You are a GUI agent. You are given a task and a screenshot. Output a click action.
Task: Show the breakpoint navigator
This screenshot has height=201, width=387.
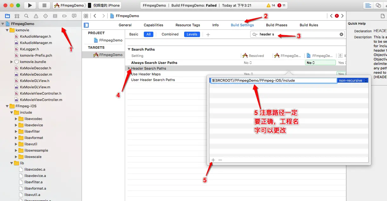coord(64,16)
